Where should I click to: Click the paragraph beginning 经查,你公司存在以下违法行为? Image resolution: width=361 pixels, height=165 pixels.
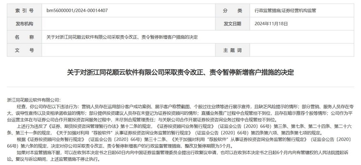point(180,113)
